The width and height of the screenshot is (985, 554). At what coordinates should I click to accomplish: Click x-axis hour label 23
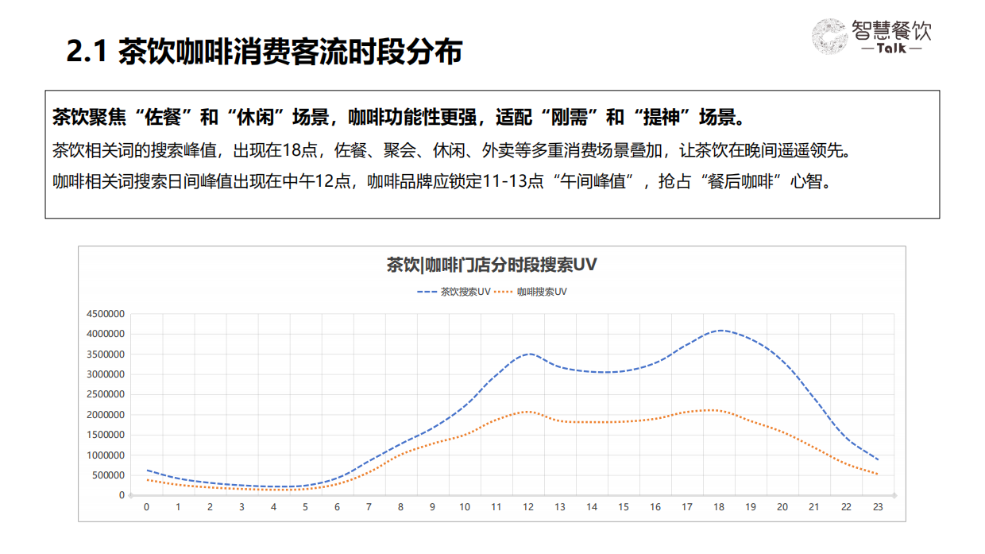point(878,507)
